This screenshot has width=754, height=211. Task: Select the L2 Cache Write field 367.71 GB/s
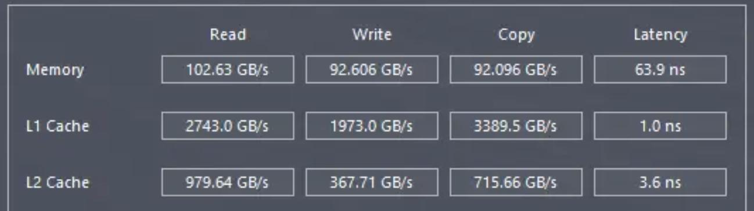point(372,182)
